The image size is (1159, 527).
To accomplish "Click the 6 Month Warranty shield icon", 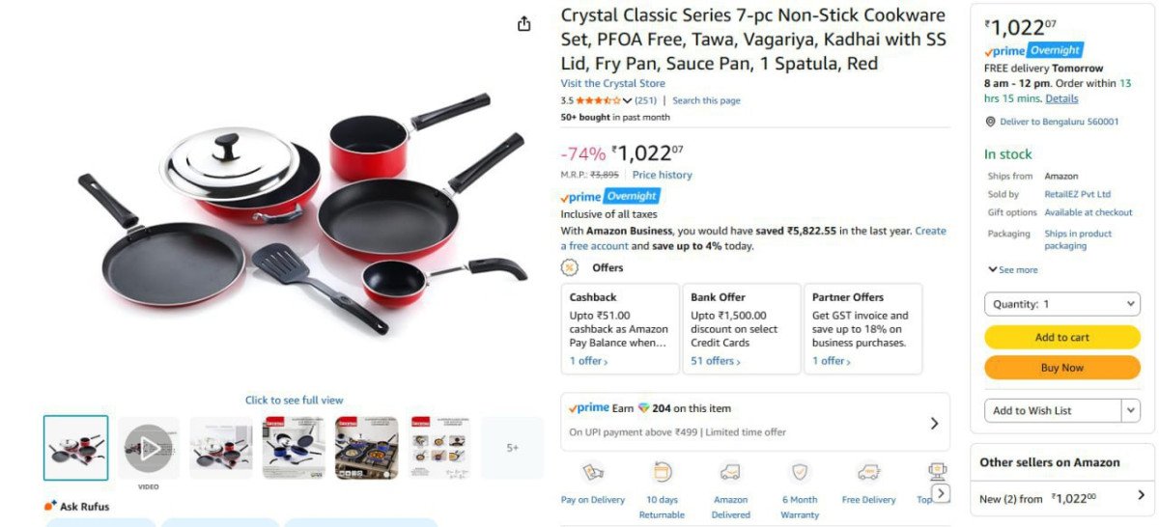I will [800, 473].
